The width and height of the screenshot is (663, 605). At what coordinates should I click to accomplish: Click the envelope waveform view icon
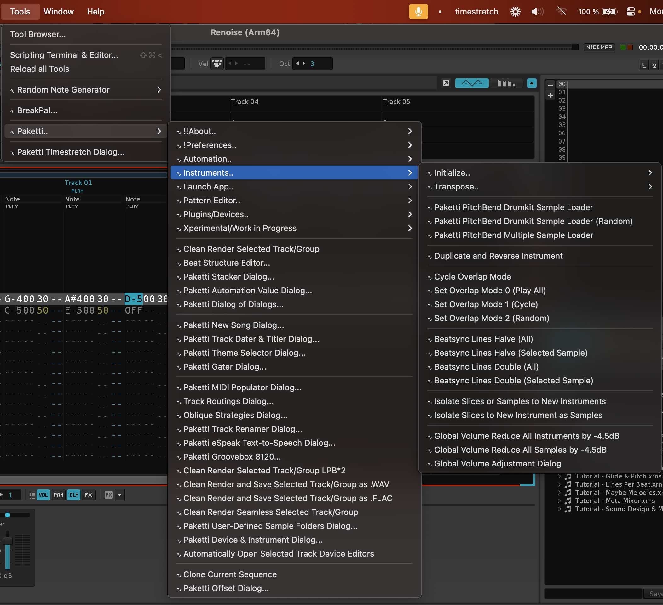click(472, 83)
